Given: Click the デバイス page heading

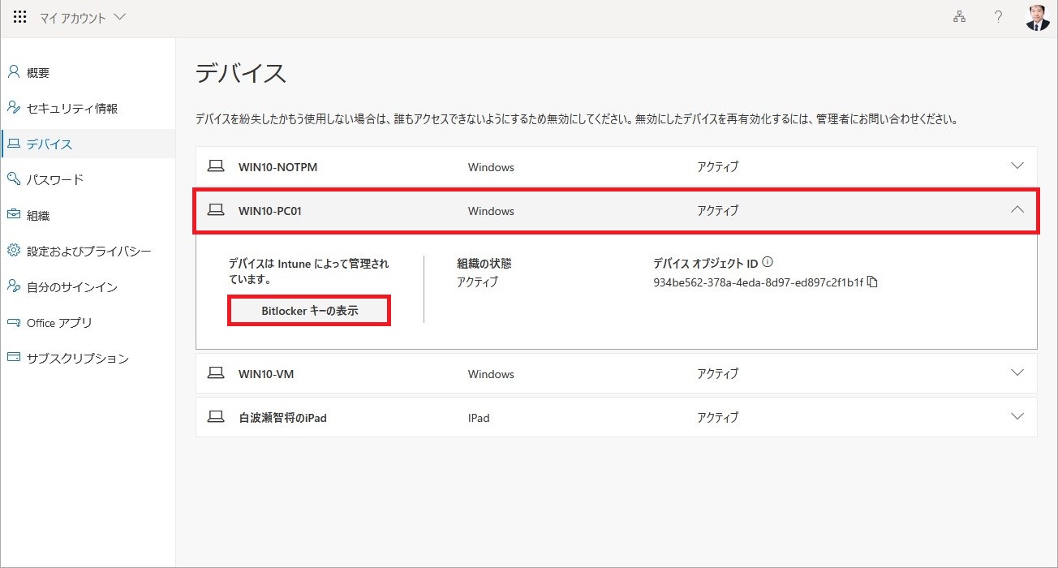Looking at the screenshot, I should point(241,73).
